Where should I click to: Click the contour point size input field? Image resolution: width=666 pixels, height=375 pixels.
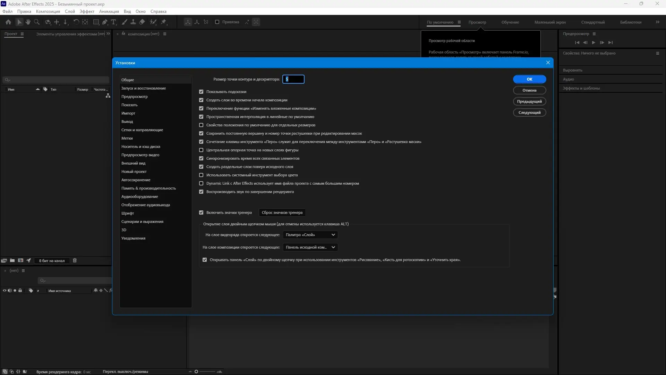click(x=293, y=79)
